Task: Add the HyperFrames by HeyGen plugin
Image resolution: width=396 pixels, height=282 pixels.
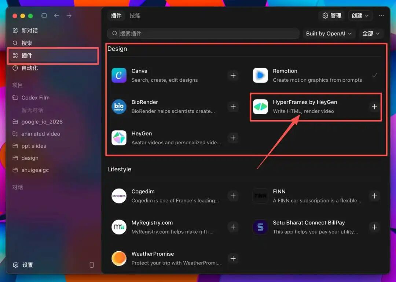Action: [374, 107]
